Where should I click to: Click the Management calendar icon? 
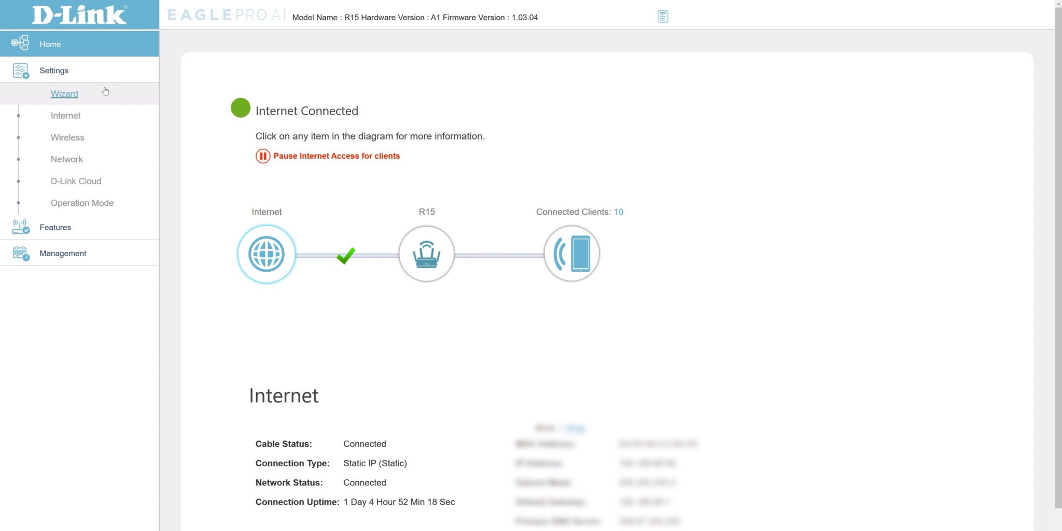(x=20, y=253)
